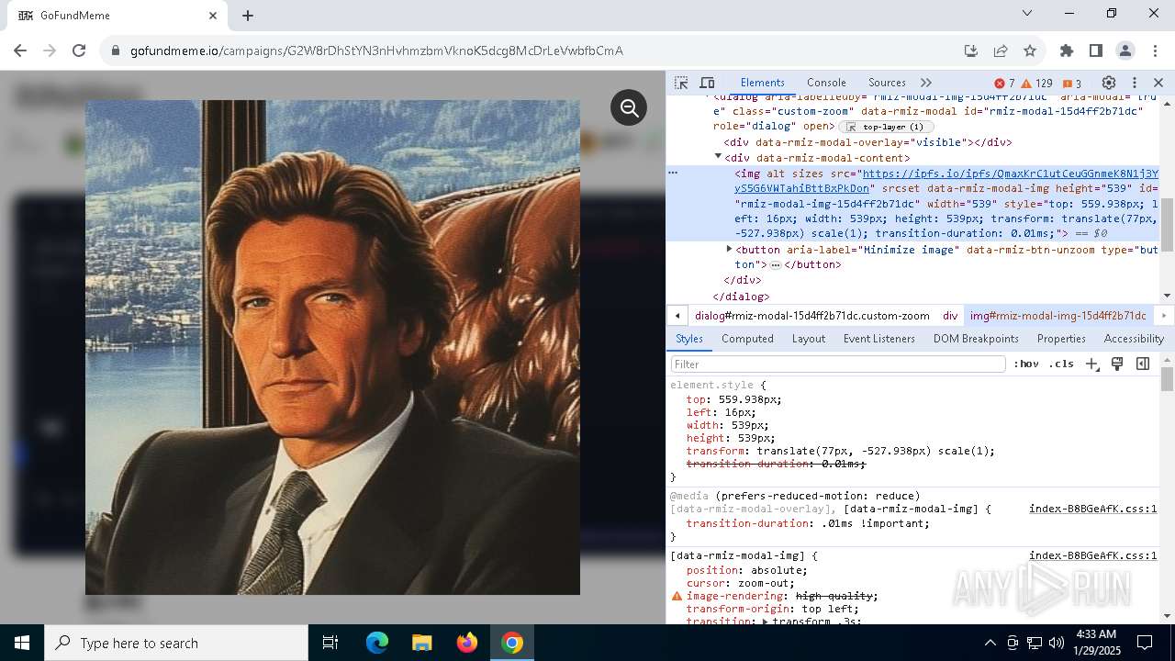
Task: Select dialog#rmiz-modal breadcrumb
Action: [811, 316]
